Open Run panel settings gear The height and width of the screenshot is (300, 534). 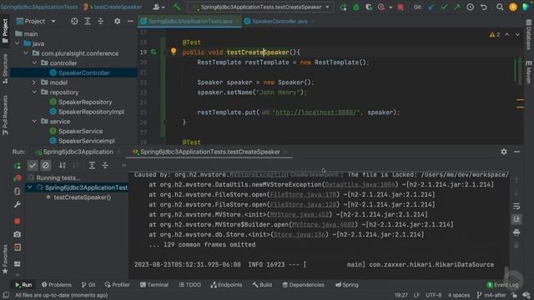coord(504,152)
